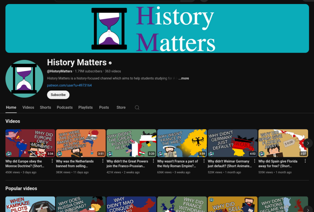314x212 pixels.
Task: Play the Dutch banned from selling Luxembourg thumbnail
Action: pyautogui.click(x=81, y=143)
